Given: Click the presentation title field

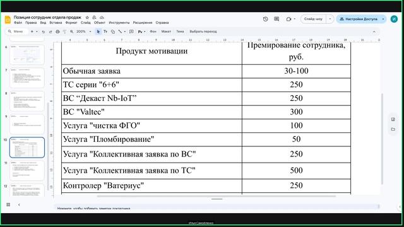Looking at the screenshot, I should (47, 18).
